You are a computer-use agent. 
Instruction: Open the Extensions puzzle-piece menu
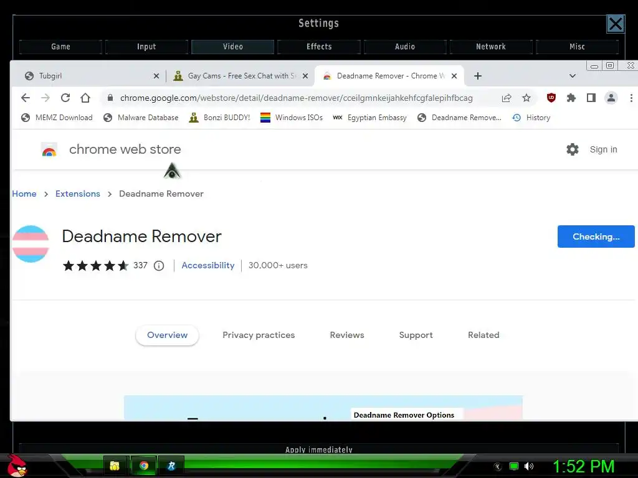pyautogui.click(x=571, y=98)
